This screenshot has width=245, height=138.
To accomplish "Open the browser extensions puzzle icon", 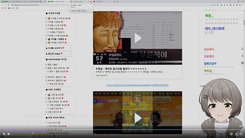I will click(x=231, y=5).
